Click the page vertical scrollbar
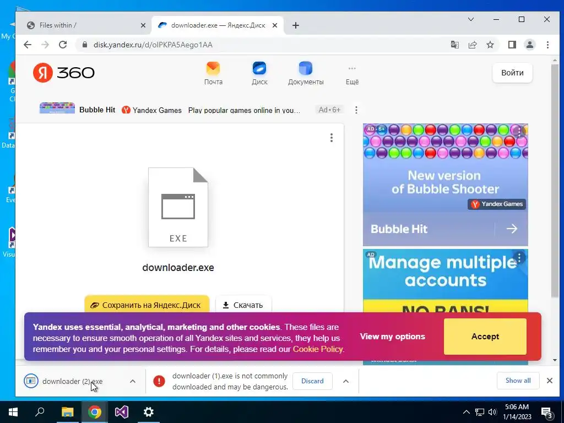564x423 pixels. point(555,180)
